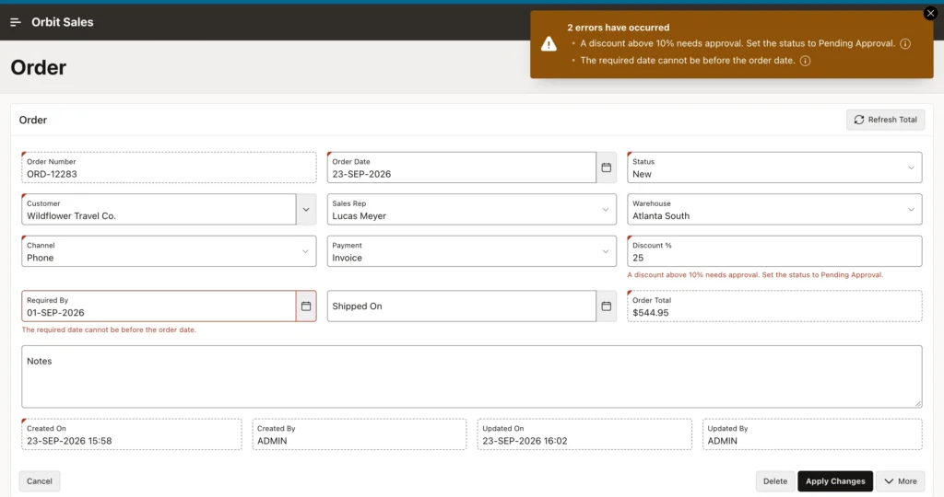This screenshot has height=497, width=944.
Task: Expand the Sales Rep dropdown
Action: pos(471,210)
